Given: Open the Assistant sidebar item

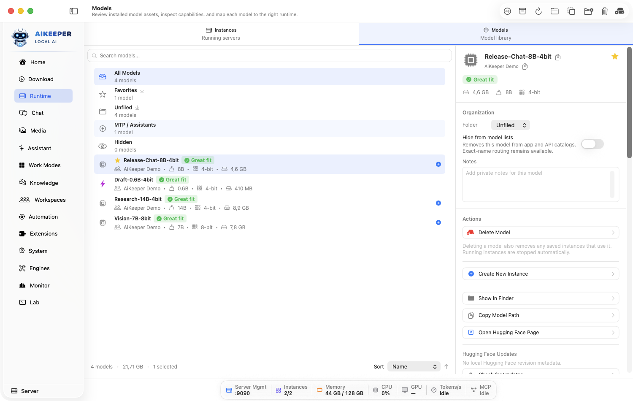Looking at the screenshot, I should click(x=43, y=149).
